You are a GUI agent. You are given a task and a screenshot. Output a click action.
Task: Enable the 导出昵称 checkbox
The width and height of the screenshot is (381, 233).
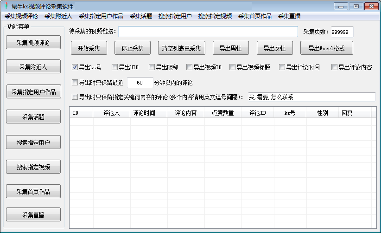point(152,67)
